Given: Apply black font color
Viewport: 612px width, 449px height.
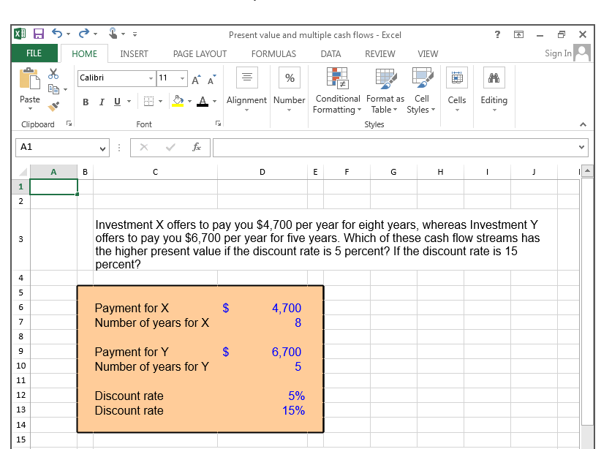Looking at the screenshot, I should pyautogui.click(x=203, y=102).
